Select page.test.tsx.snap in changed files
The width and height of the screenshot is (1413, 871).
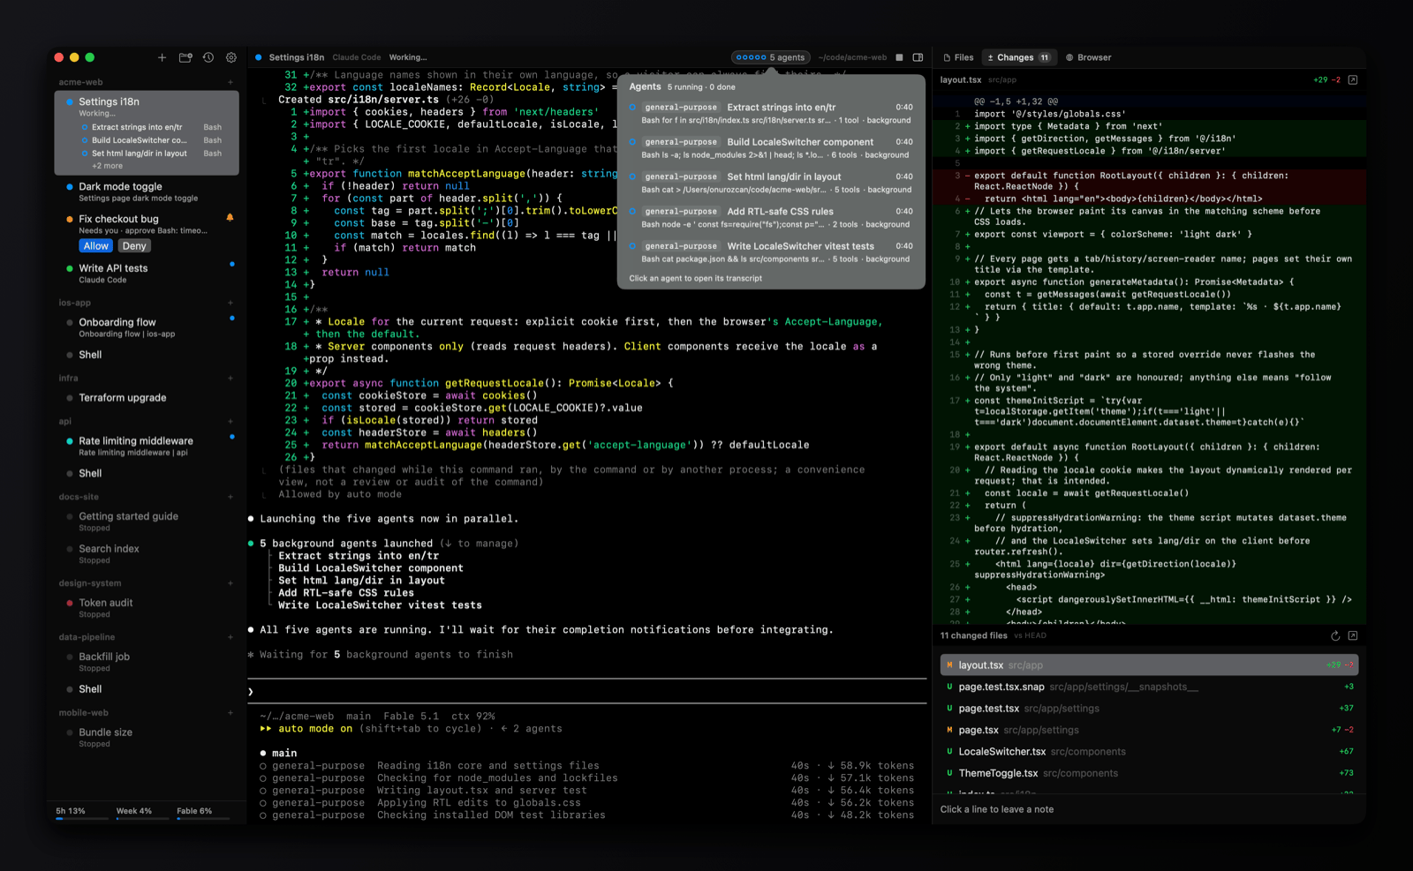[1149, 687]
